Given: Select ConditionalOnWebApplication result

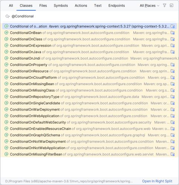Looking at the screenshot, I should pyautogui.click(x=89, y=116).
